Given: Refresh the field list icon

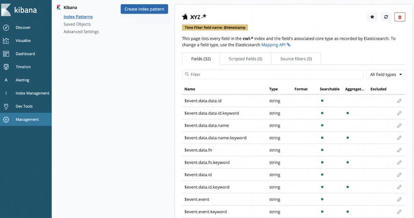Looking at the screenshot, I should (386, 17).
